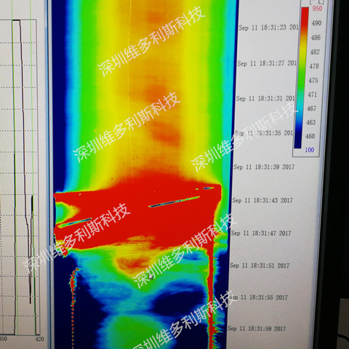This screenshot has width=349, height=349.
Task: Click the 100 minimum temperature scale value
Action: tap(310, 150)
